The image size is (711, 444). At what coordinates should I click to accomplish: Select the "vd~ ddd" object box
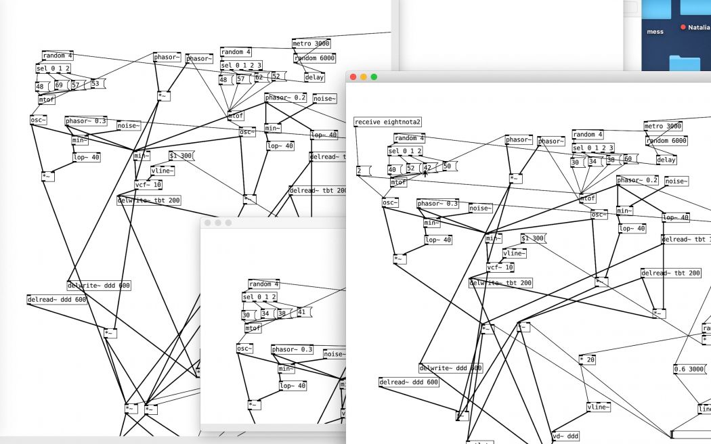tap(565, 437)
